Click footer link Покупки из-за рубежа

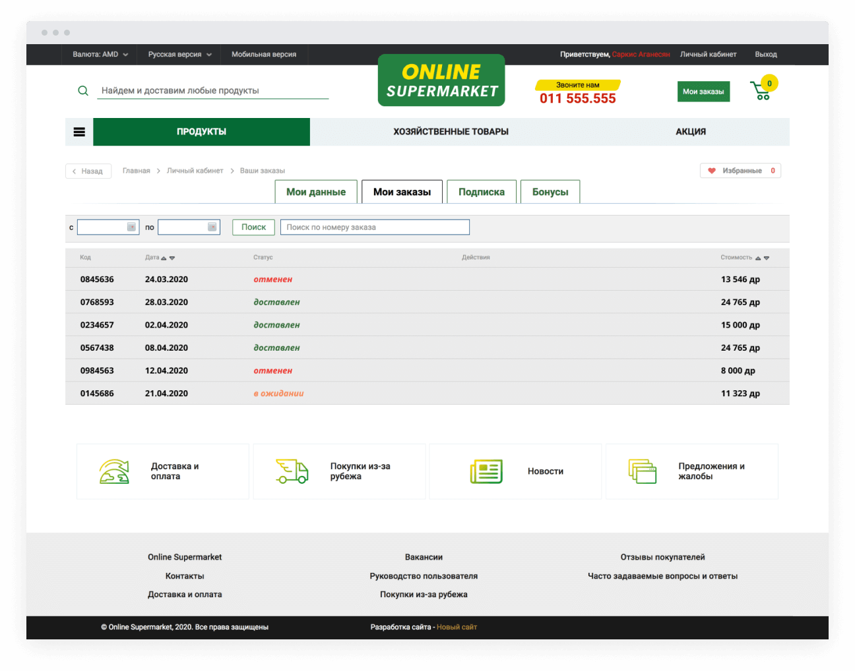tap(424, 595)
